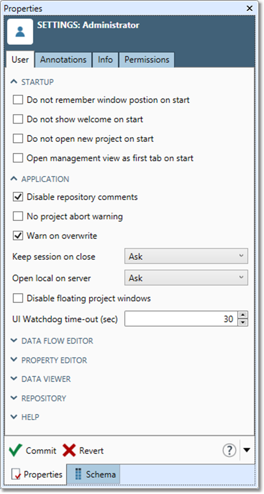Click the Administrator user avatar icon
The image size is (264, 494).
click(x=20, y=31)
